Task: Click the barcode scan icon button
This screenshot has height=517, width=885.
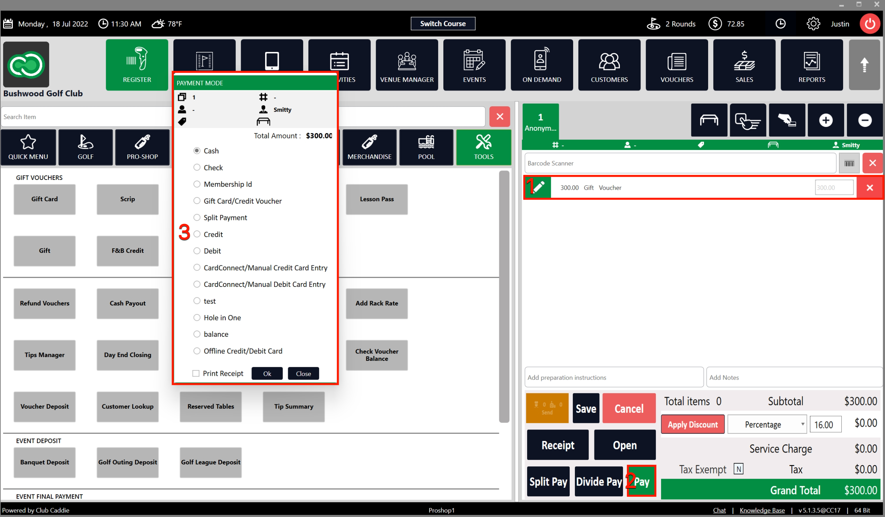Action: [849, 163]
